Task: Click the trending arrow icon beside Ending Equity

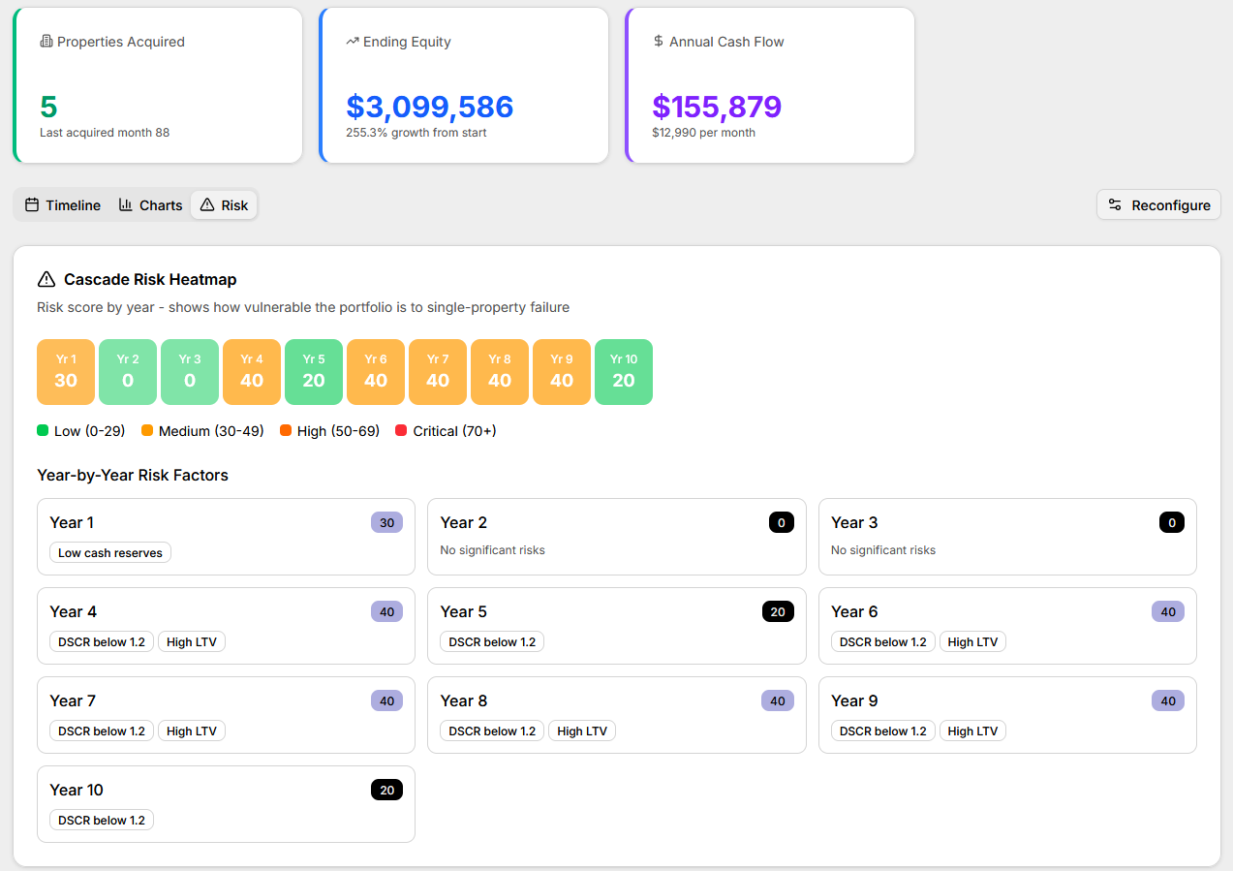Action: (x=353, y=42)
